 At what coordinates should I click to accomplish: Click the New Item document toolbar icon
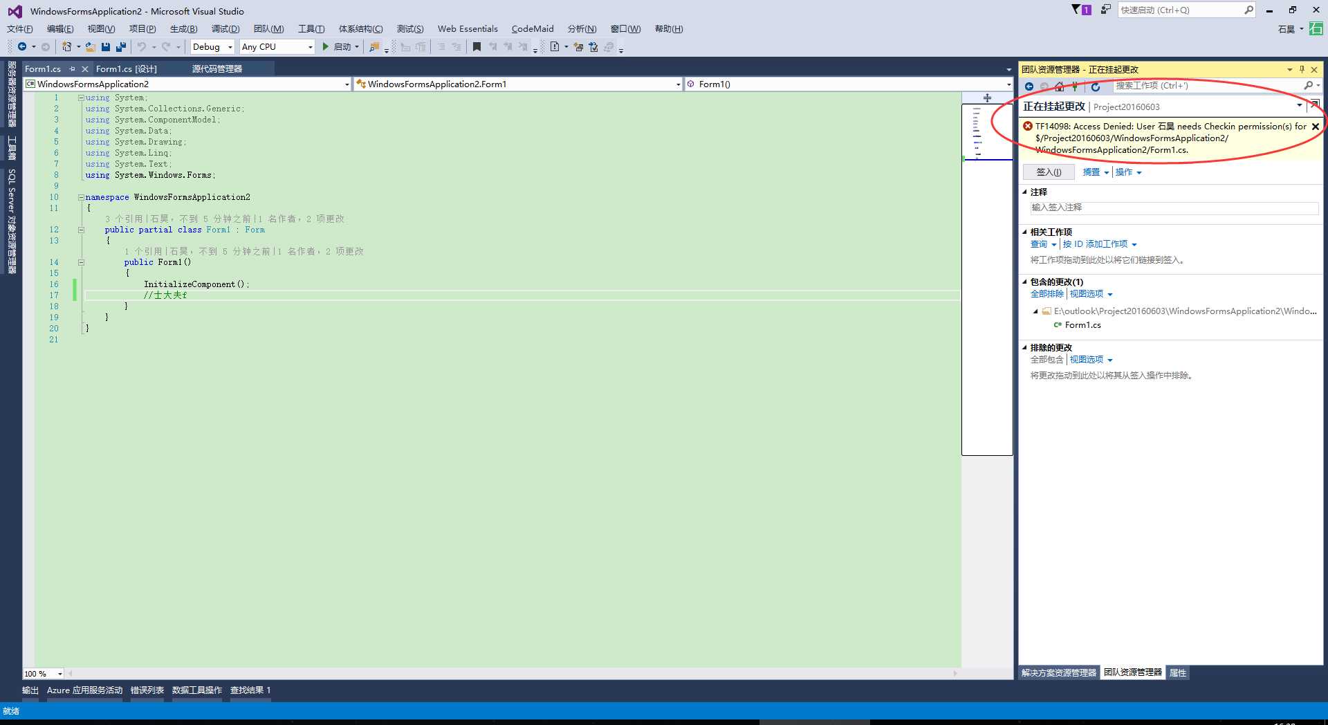point(555,46)
